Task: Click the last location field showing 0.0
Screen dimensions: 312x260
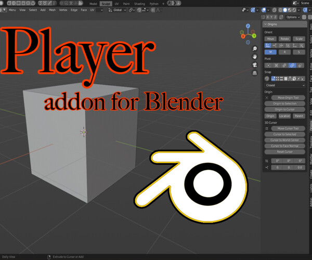Action: click(x=300, y=167)
